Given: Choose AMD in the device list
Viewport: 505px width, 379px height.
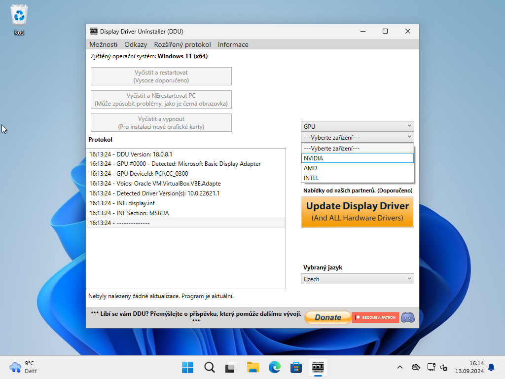Looking at the screenshot, I should (357, 168).
